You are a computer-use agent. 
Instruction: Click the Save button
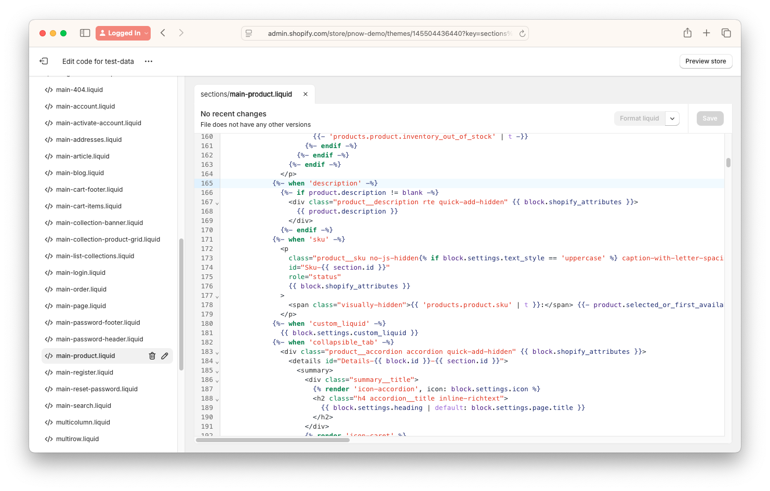point(710,118)
